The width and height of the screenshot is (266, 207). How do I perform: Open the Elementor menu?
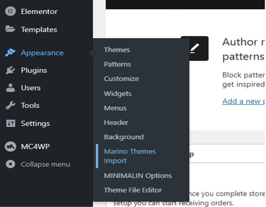pyautogui.click(x=39, y=11)
